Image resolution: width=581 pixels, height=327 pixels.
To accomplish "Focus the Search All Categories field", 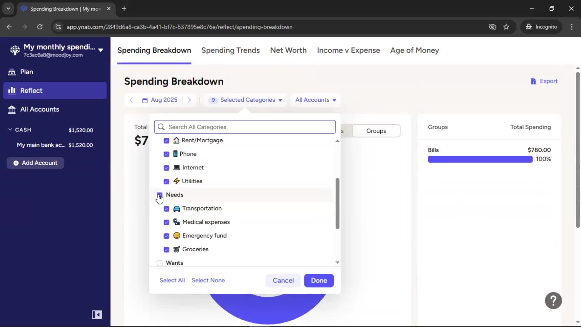I will [x=245, y=127].
